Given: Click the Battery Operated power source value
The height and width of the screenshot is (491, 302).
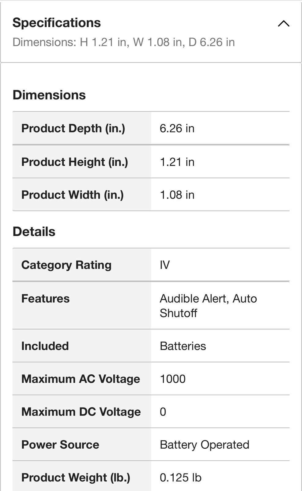Looking at the screenshot, I should tap(205, 444).
